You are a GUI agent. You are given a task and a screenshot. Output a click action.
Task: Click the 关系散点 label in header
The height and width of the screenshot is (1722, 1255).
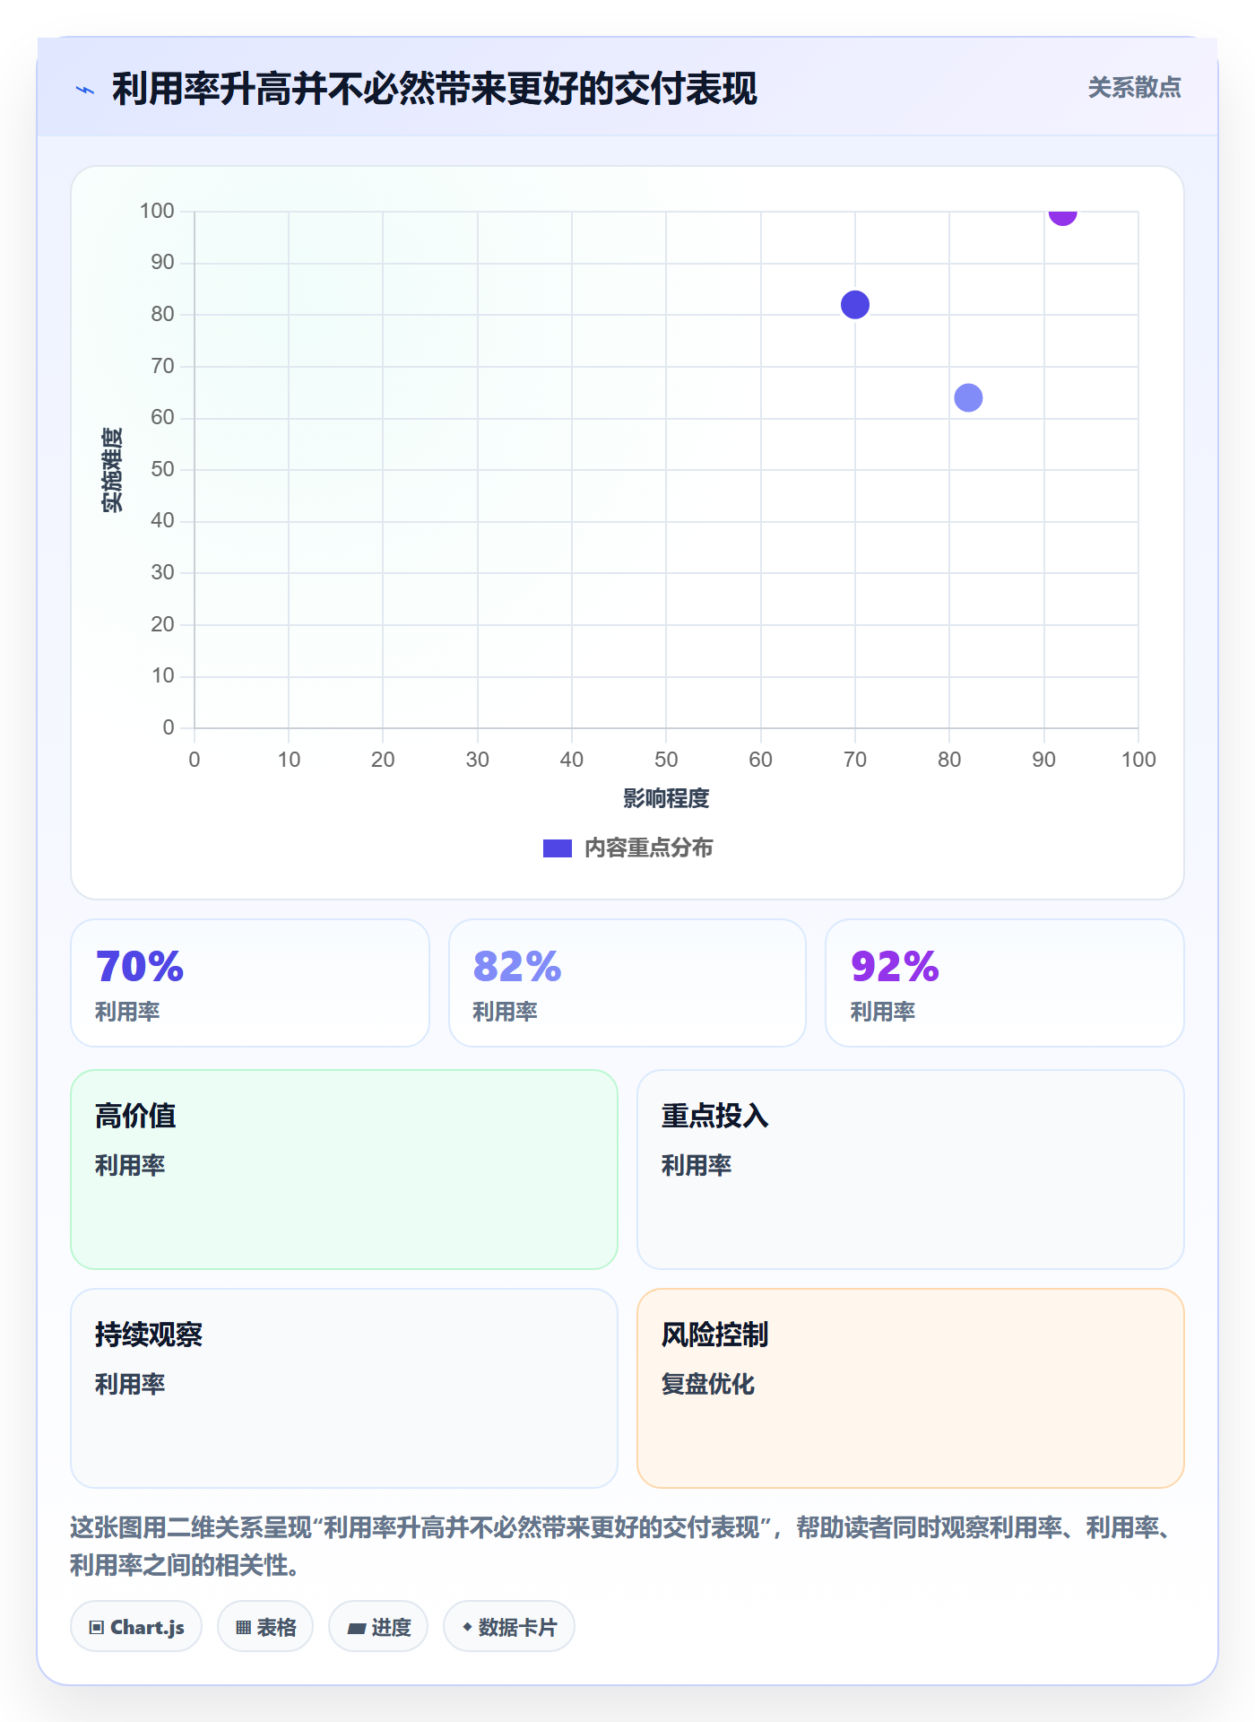point(1134,88)
